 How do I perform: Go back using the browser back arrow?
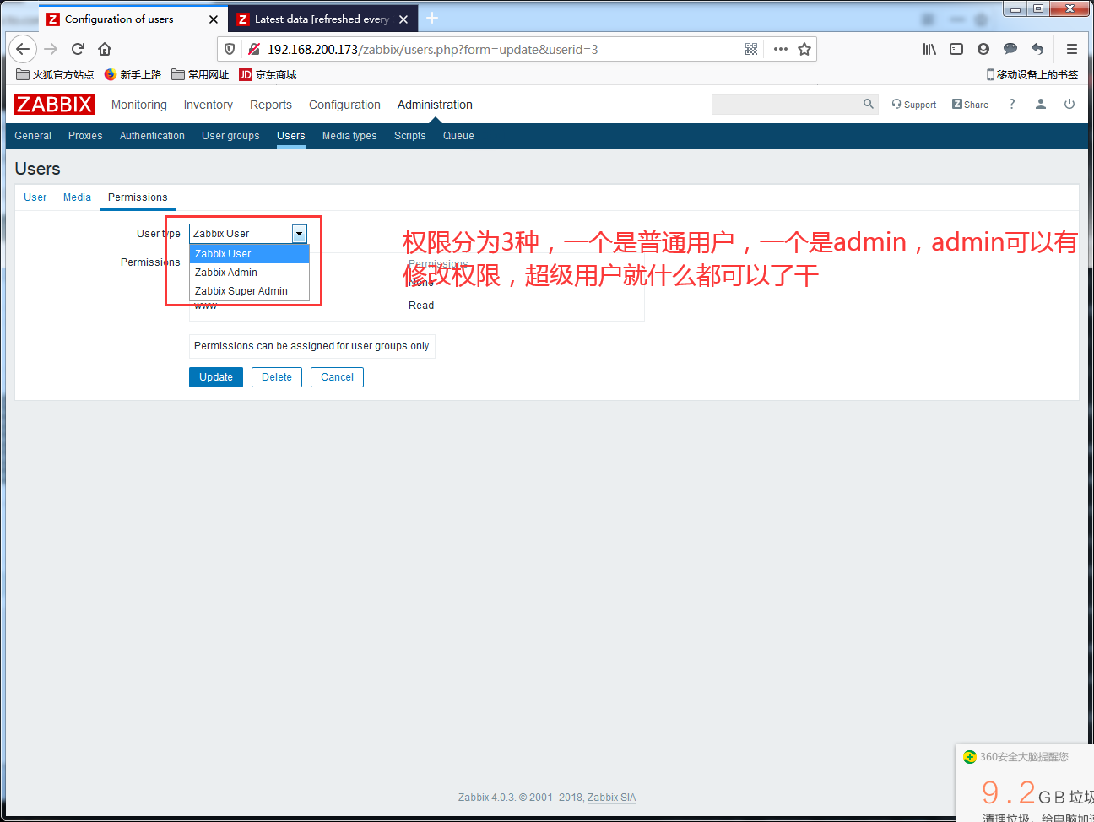(23, 49)
